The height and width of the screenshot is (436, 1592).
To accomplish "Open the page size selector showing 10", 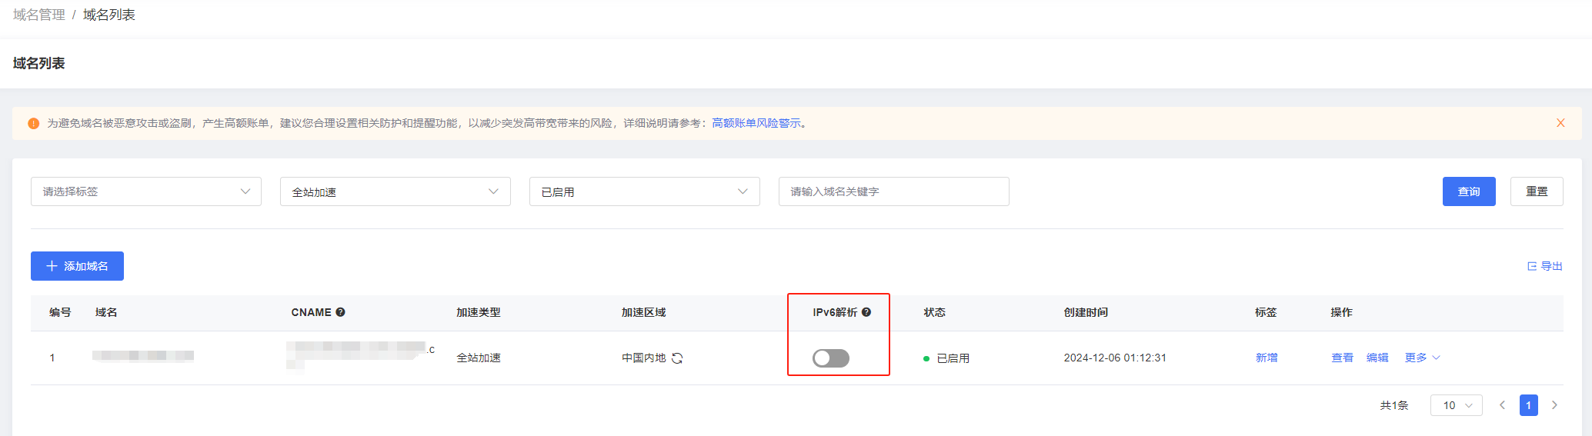I will pyautogui.click(x=1457, y=405).
